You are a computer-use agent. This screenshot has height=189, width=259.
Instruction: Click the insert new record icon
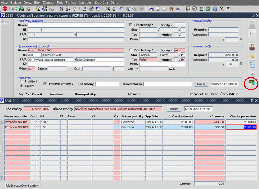(15, 9)
